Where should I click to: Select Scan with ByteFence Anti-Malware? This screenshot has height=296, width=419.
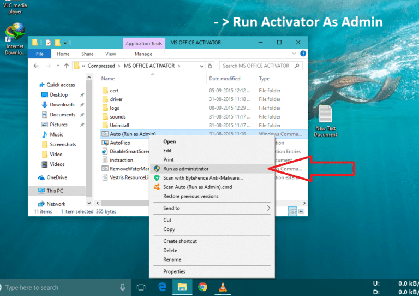pos(212,178)
